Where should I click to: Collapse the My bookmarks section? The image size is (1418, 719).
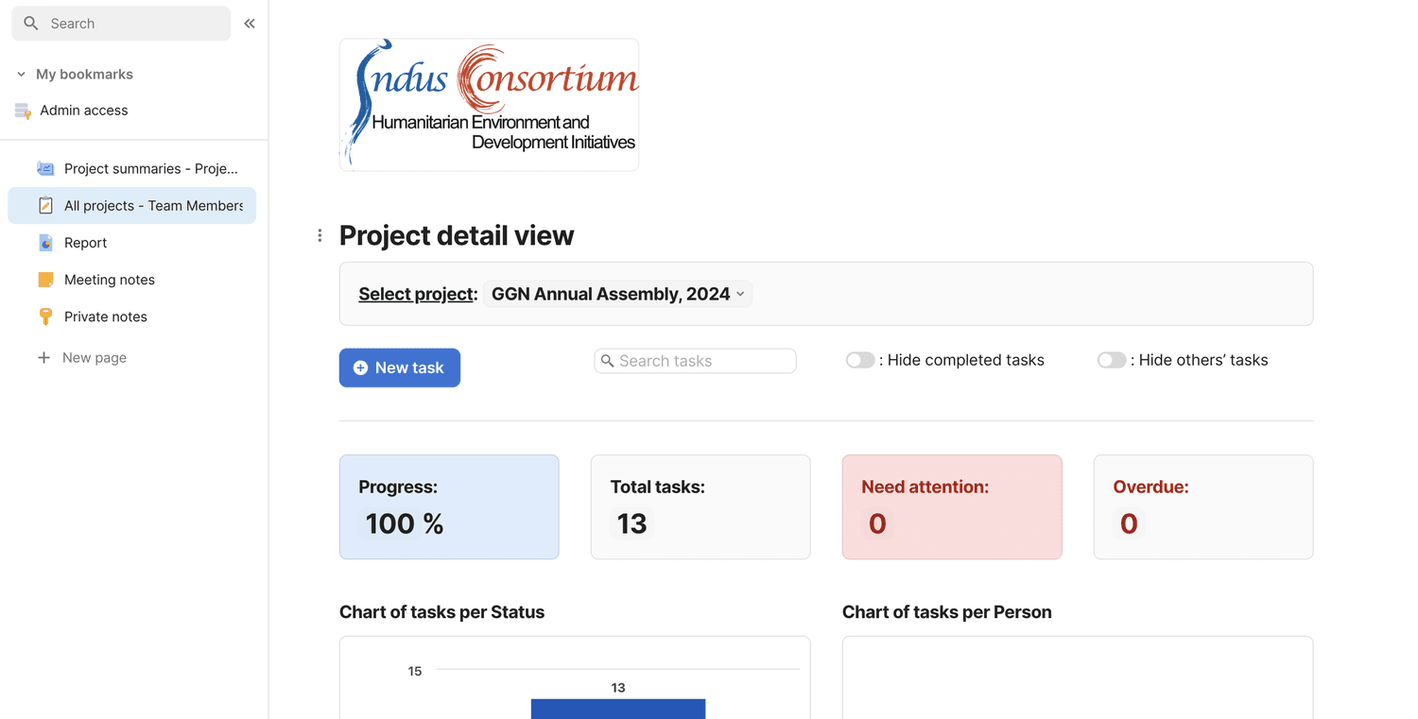[22, 74]
